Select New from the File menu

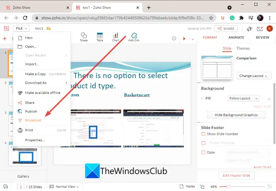click(42, 38)
